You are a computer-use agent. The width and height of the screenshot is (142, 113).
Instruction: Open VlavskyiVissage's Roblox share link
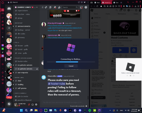(x=64, y=28)
